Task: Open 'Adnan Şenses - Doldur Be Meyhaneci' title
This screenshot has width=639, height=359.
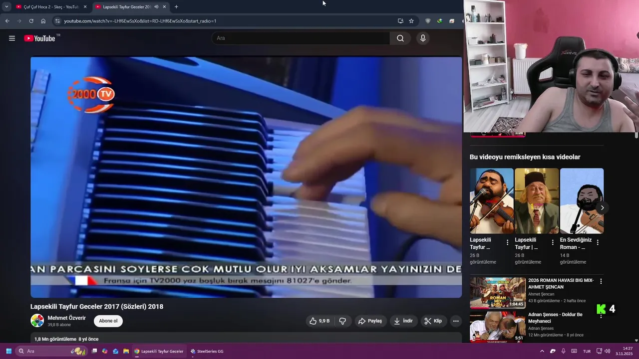Action: (555, 318)
